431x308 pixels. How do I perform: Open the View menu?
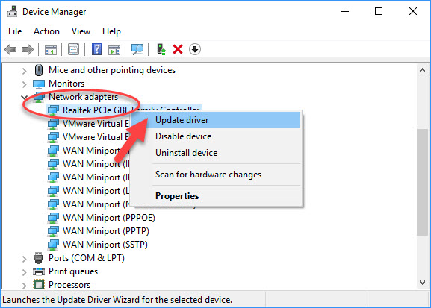[81, 31]
